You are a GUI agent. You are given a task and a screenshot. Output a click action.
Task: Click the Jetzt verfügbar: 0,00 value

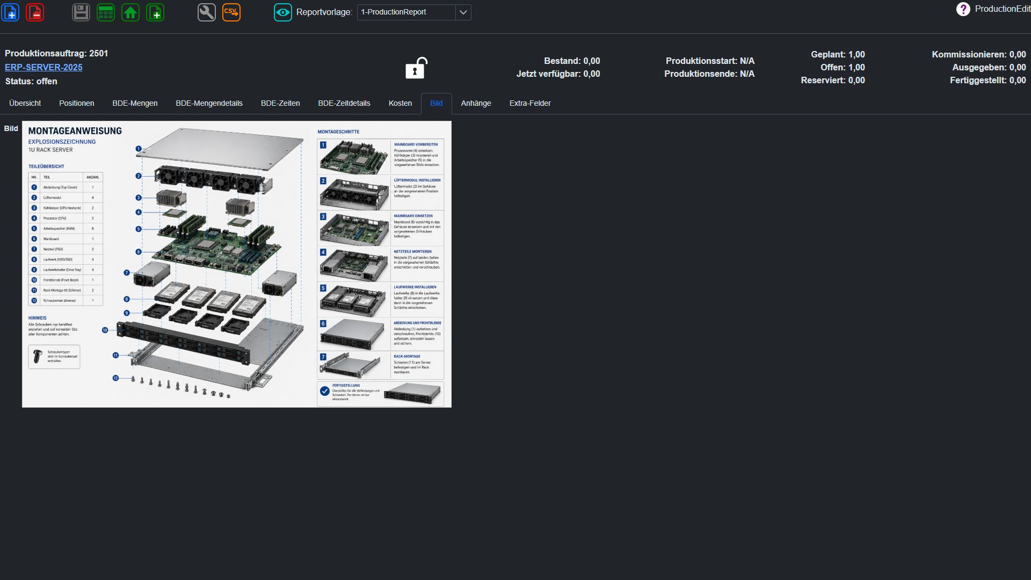click(558, 74)
